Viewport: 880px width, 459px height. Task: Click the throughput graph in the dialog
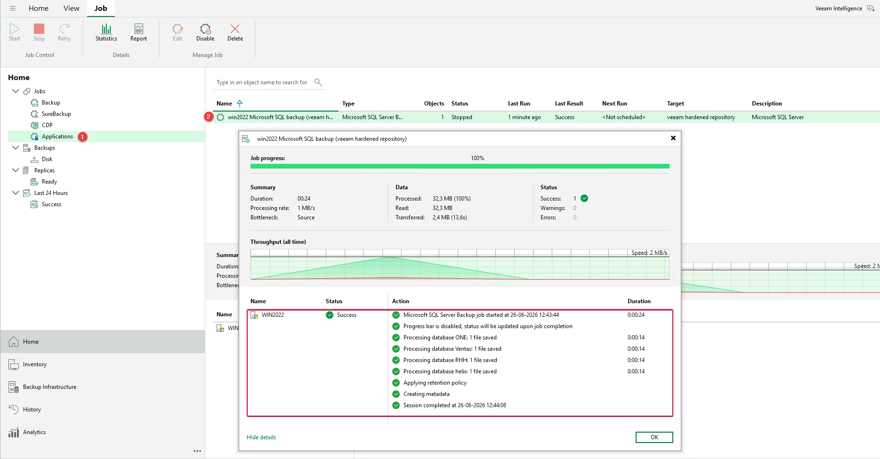tap(460, 265)
